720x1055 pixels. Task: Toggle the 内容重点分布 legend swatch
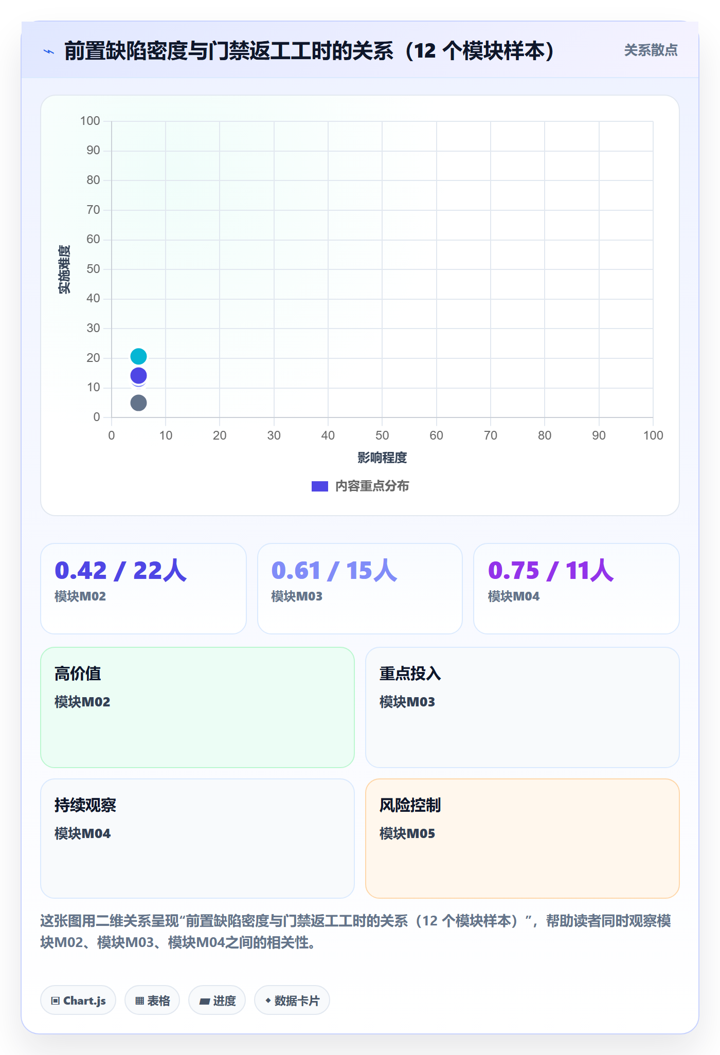point(319,486)
